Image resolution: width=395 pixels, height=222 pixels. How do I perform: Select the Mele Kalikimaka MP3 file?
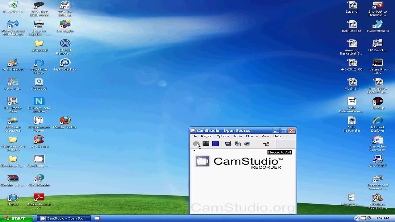pyautogui.click(x=352, y=124)
